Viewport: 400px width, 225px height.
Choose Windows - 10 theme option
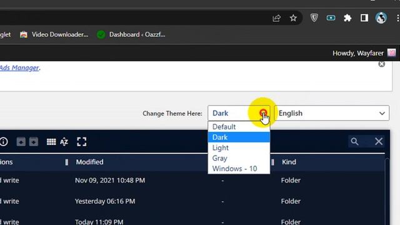coord(239,169)
